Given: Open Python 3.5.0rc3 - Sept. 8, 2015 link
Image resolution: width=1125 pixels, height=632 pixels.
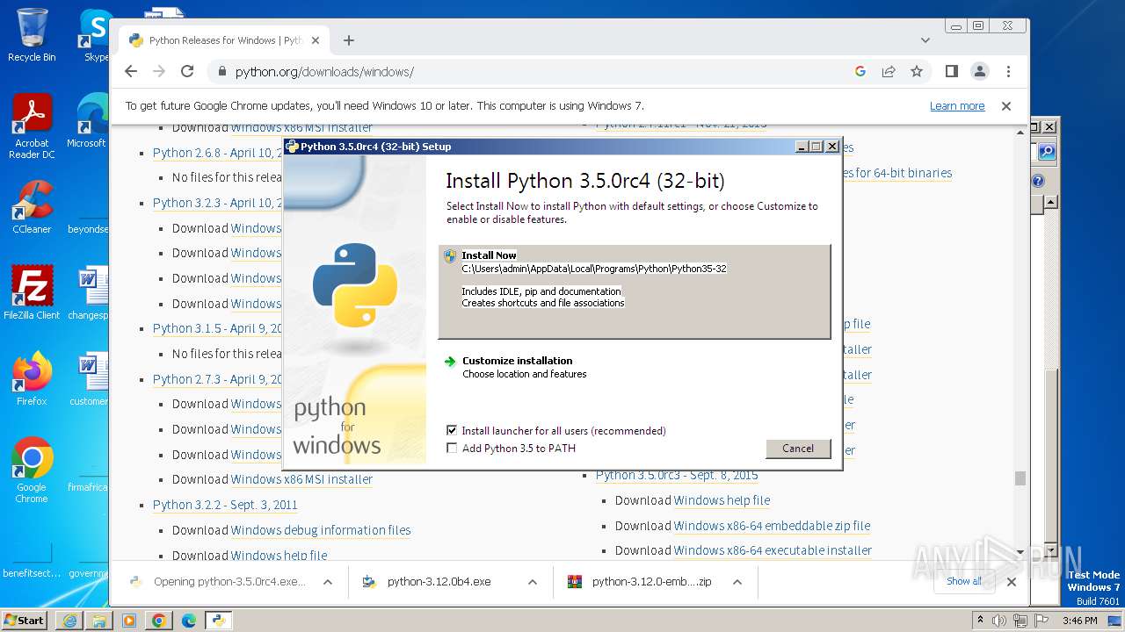Looking at the screenshot, I should tap(677, 475).
